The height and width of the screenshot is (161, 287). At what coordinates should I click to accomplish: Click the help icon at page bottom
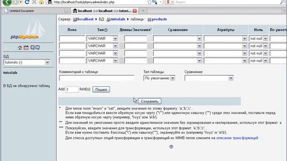[x=171, y=147]
